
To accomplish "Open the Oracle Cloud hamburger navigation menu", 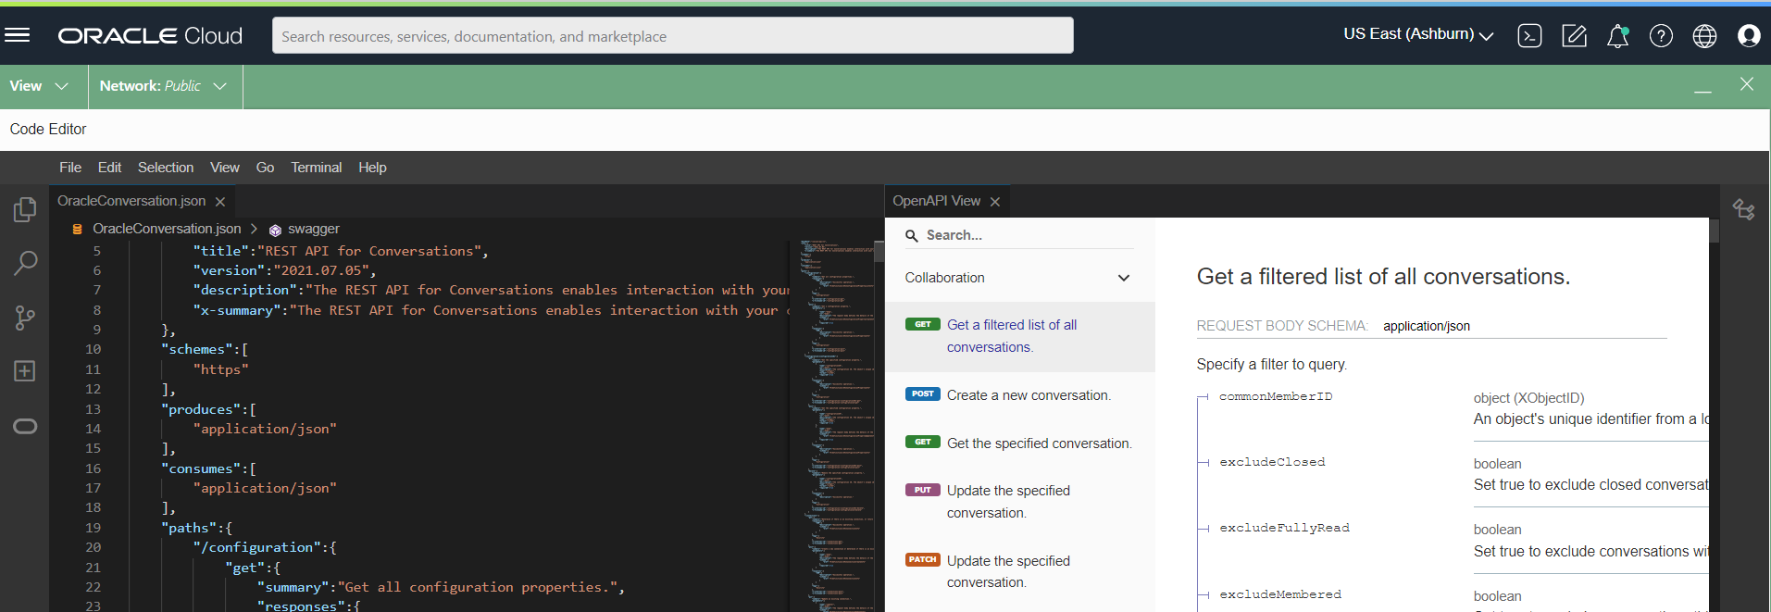I will (x=18, y=35).
